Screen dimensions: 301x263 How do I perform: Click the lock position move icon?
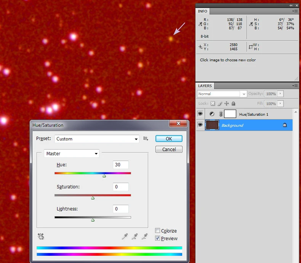coord(226,104)
